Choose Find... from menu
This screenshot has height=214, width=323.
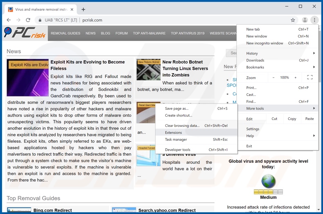click(x=277, y=101)
